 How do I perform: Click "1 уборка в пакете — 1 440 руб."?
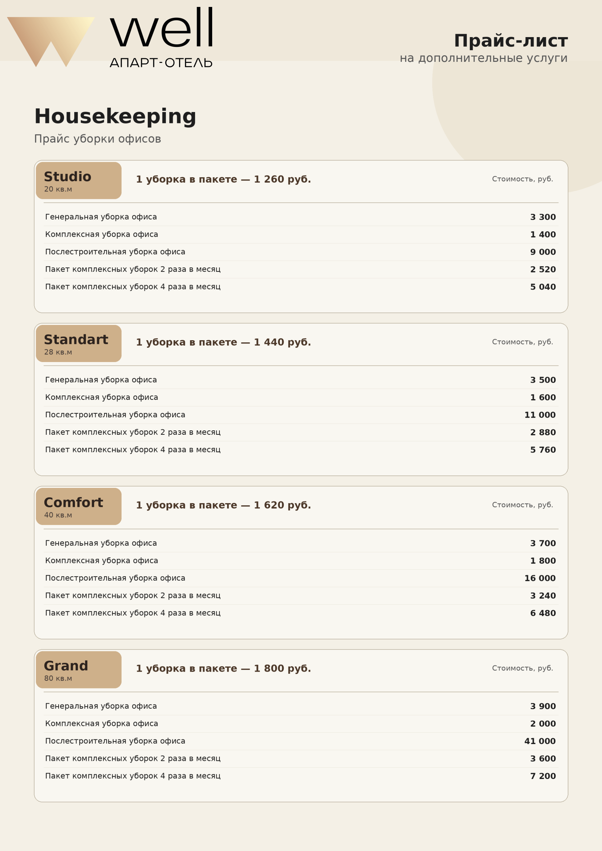[x=223, y=342]
